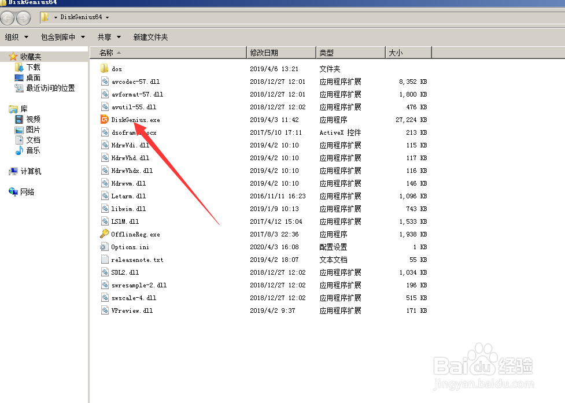The height and width of the screenshot is (403, 565).
Task: Click the size value 27,224 KB
Action: point(411,120)
